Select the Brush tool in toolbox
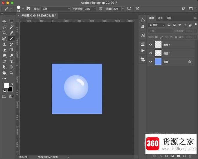The width and height of the screenshot is (198, 159). pyautogui.click(x=11, y=39)
